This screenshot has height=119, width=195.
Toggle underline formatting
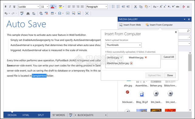[x=14, y=7]
